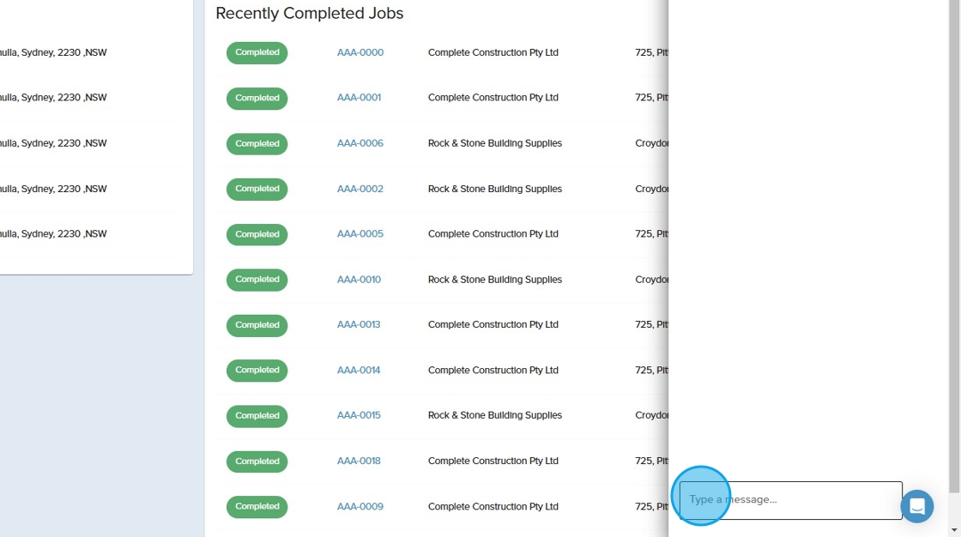
Task: Open job AAA-0001 link
Action: point(359,98)
